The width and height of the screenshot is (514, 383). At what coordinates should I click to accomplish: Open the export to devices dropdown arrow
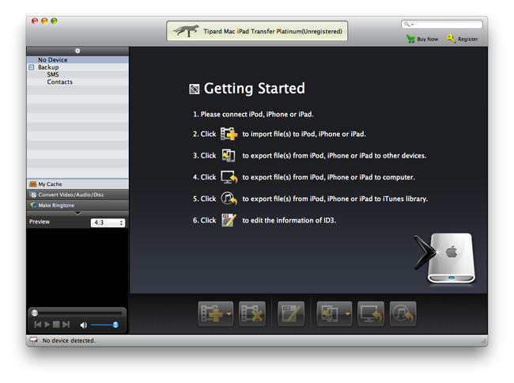[347, 314]
